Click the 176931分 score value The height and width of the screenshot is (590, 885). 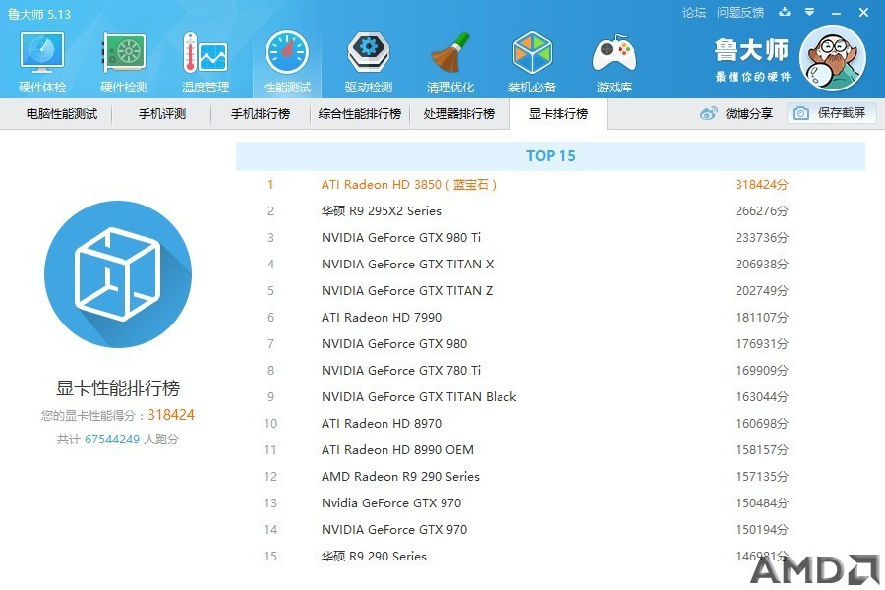tap(762, 344)
